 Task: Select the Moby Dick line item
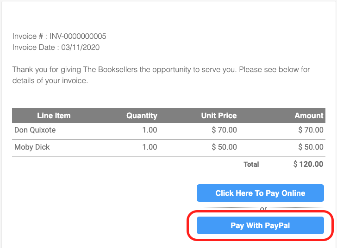point(32,147)
